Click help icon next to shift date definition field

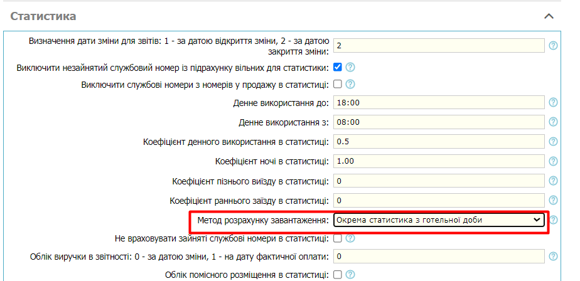pos(553,46)
